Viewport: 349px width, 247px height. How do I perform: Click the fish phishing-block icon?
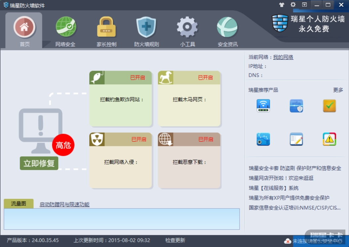click(x=97, y=78)
